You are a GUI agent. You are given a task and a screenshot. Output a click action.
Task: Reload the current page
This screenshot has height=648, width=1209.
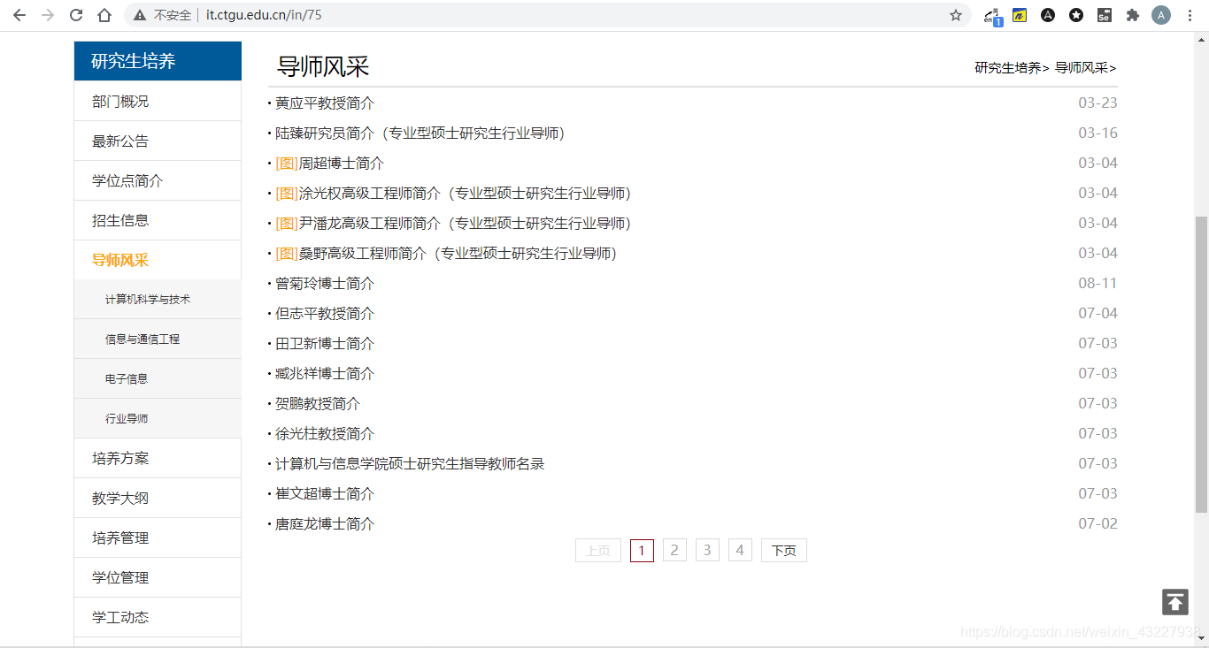pos(75,14)
